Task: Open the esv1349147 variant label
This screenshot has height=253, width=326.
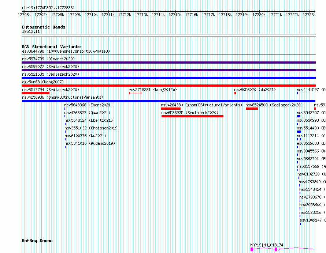Action: tap(313, 220)
